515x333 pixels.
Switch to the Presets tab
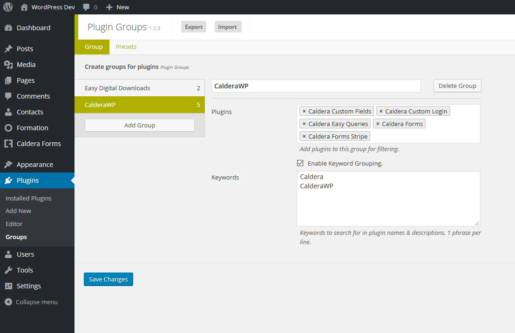[126, 47]
